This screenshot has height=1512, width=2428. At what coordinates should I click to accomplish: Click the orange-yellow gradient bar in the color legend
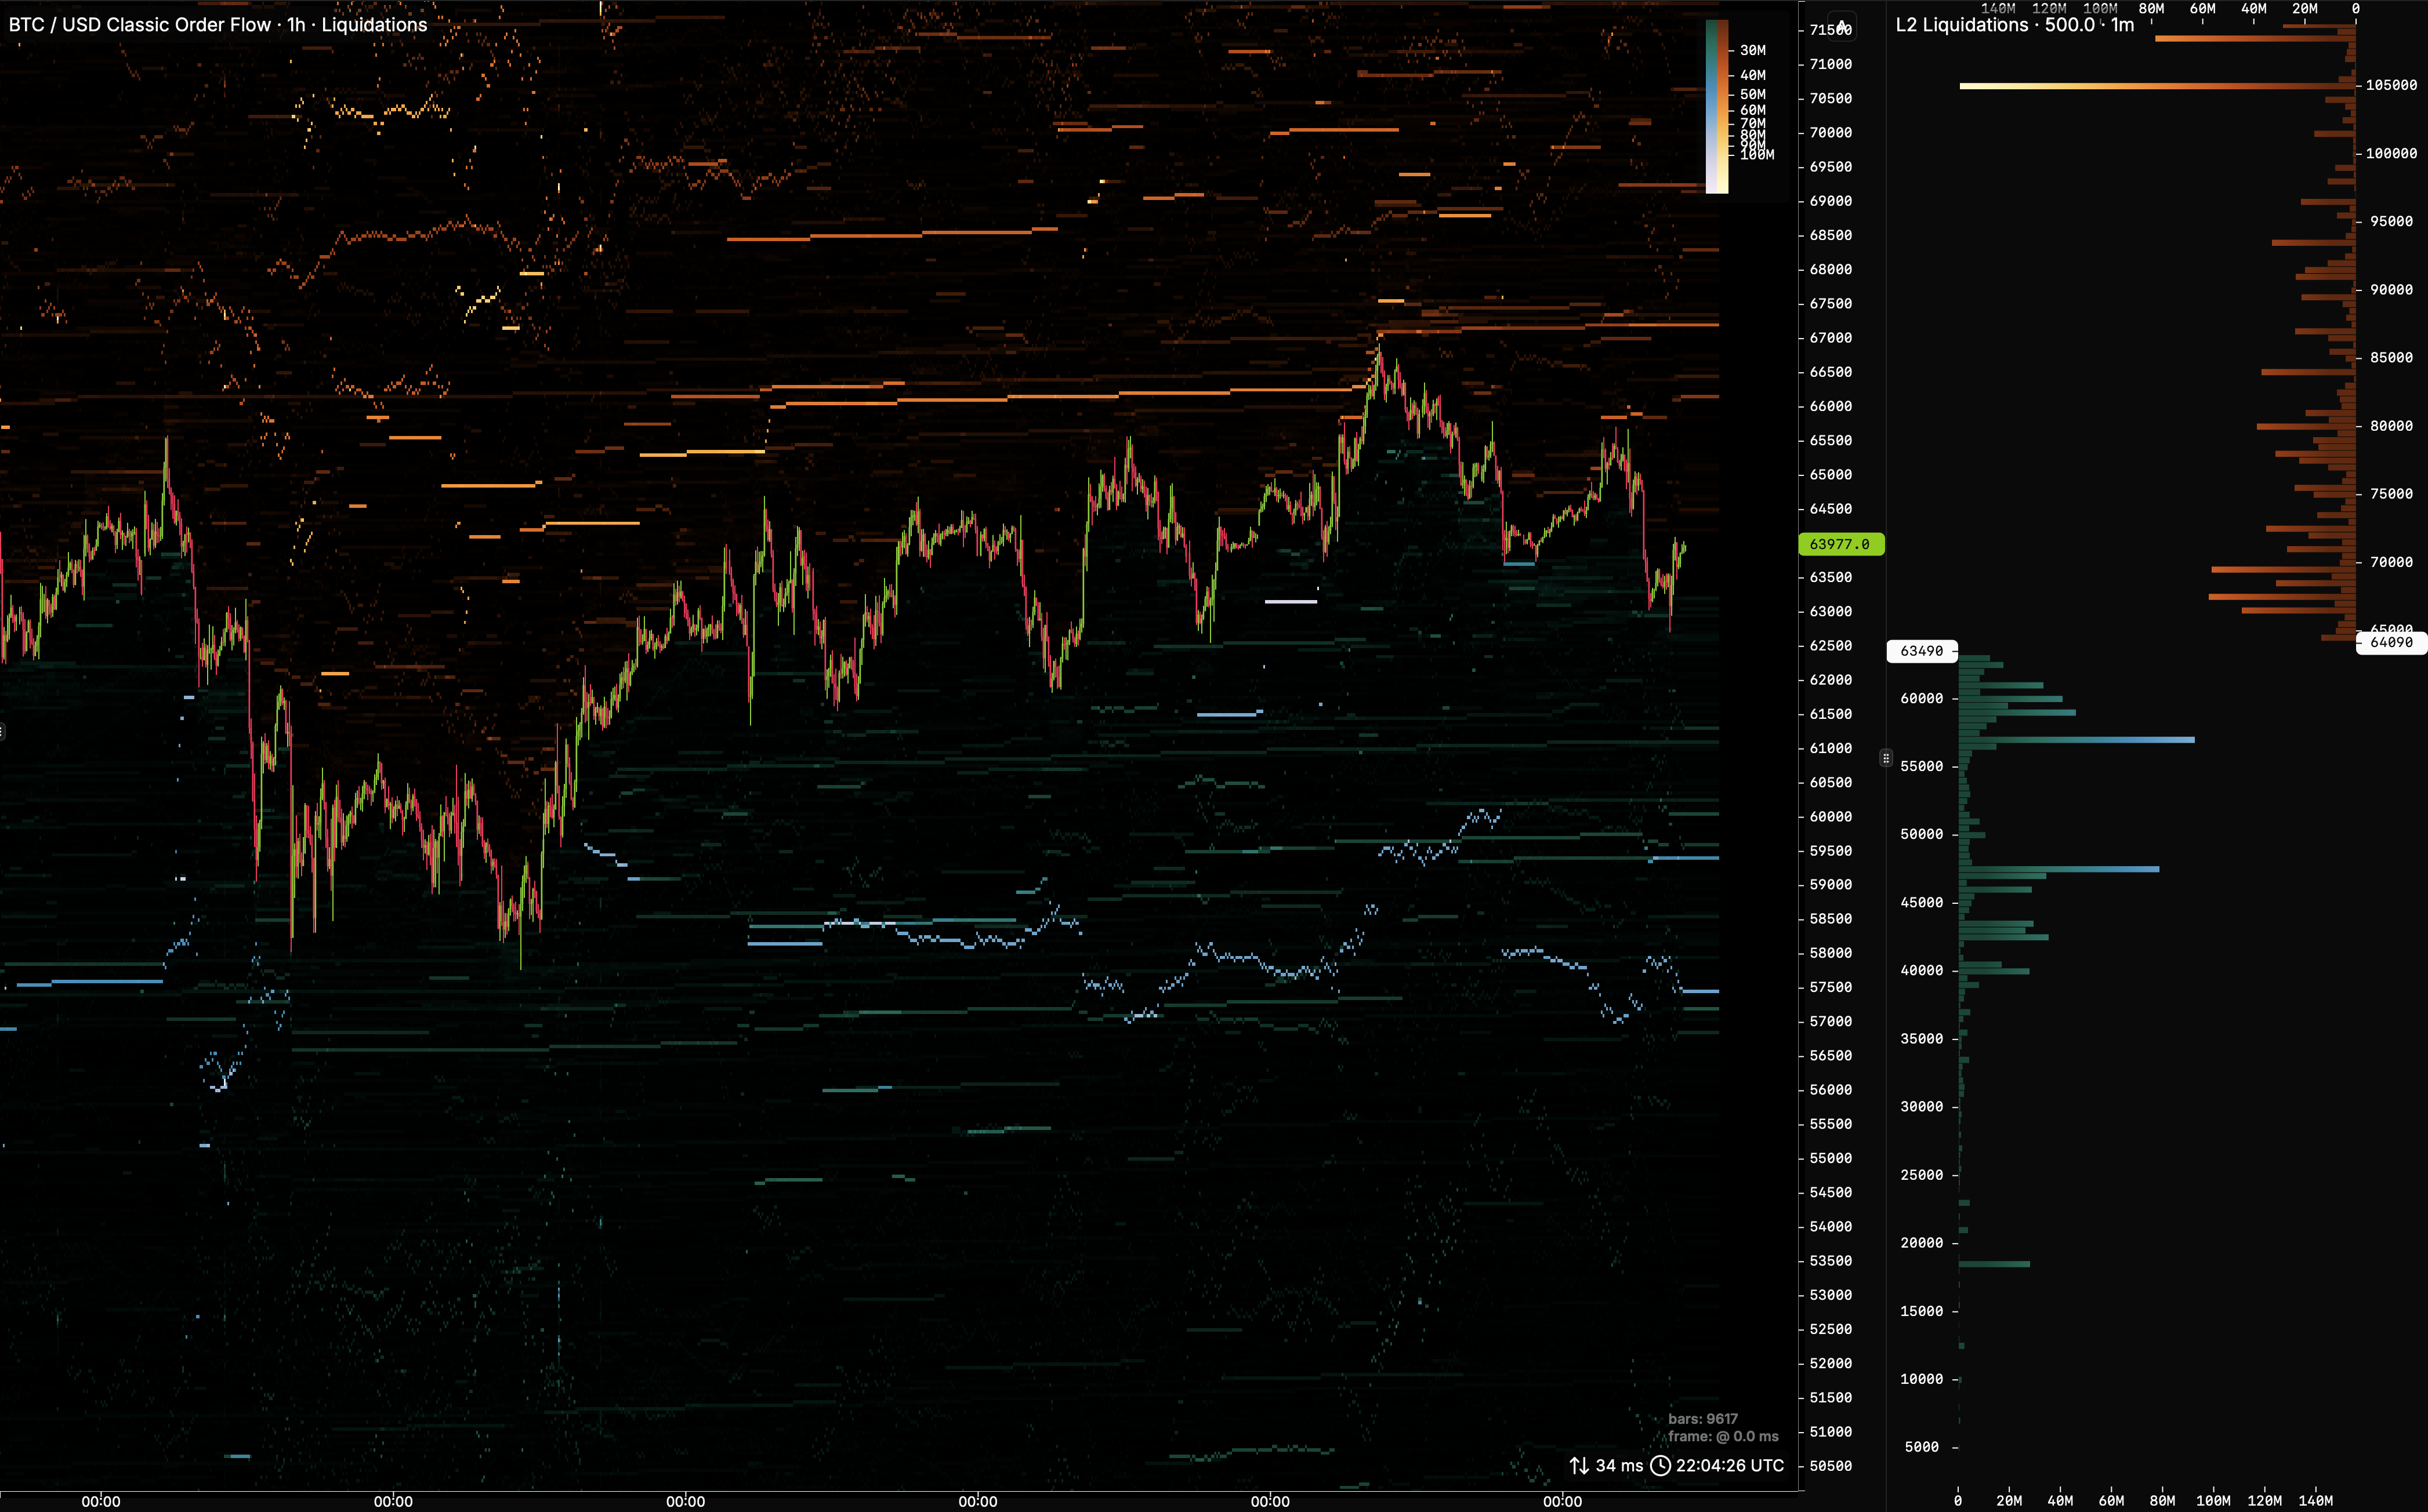click(x=1723, y=106)
